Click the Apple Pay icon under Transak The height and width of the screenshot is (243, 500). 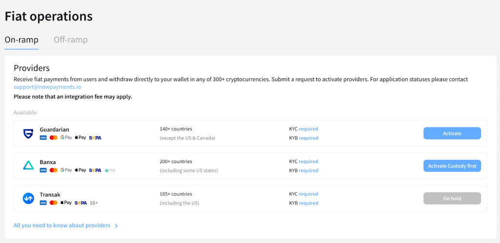(x=66, y=203)
